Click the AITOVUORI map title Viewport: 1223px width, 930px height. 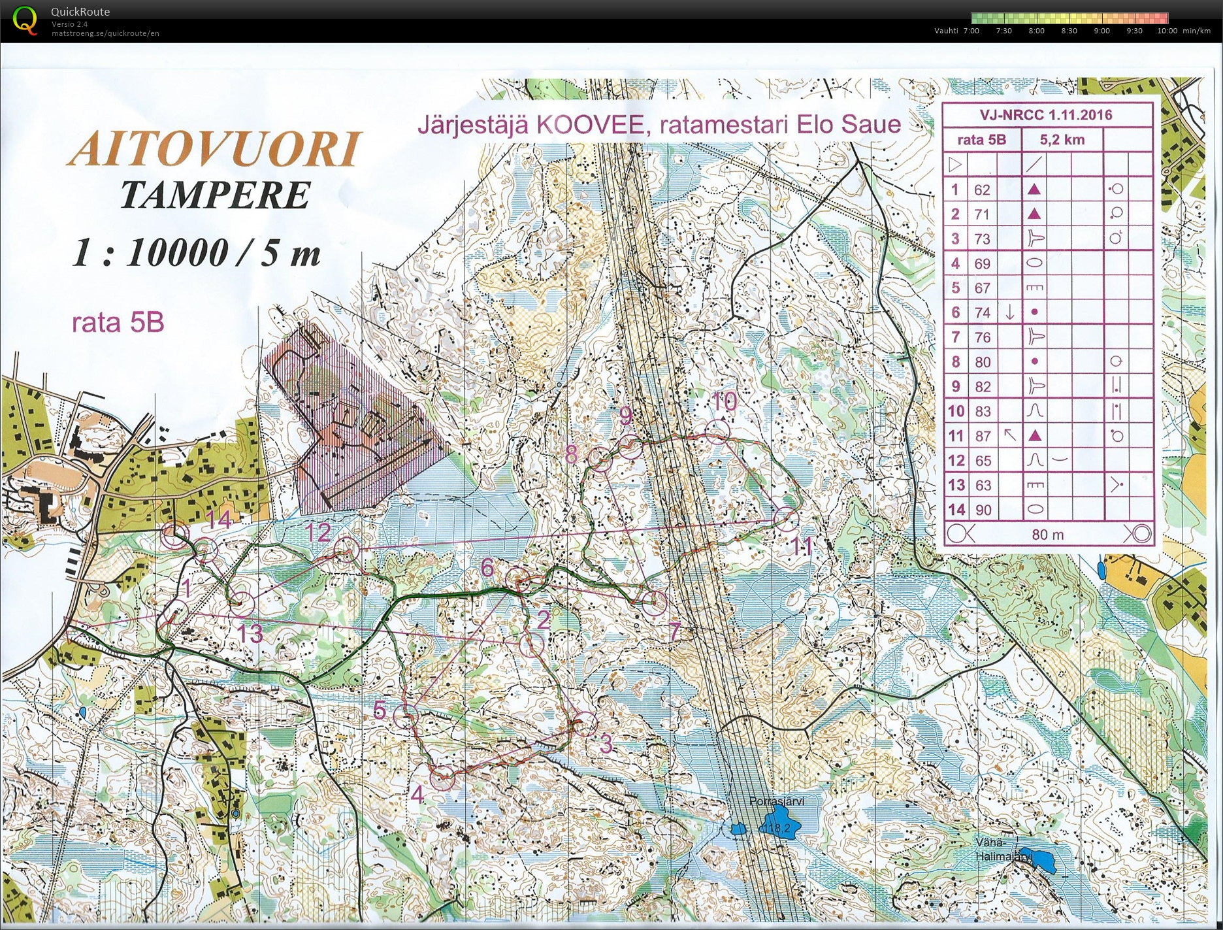click(215, 150)
